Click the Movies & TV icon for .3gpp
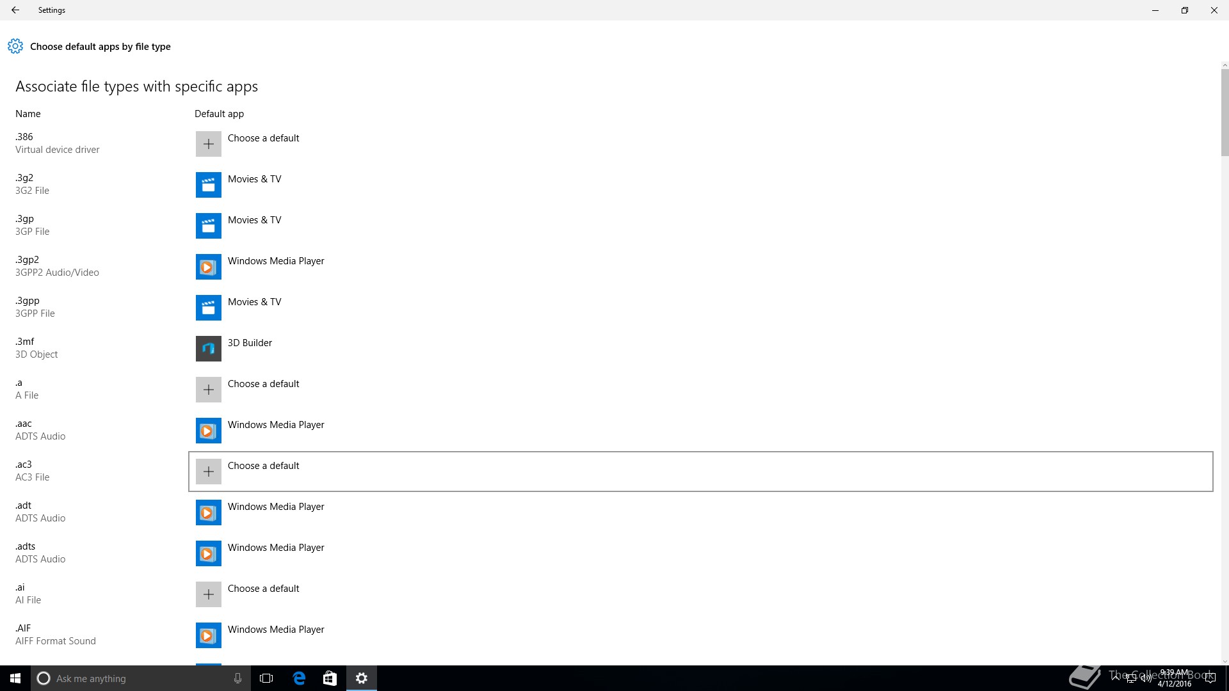The height and width of the screenshot is (691, 1229). (x=209, y=308)
